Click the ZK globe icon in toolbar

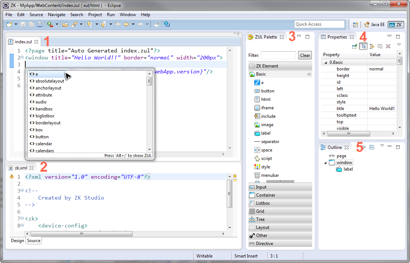click(x=167, y=24)
